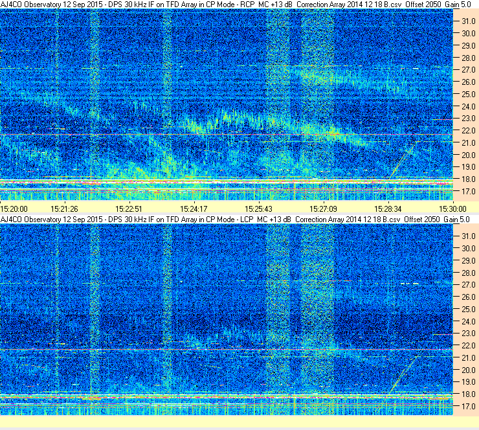Viewport: 479px width, 430px height.
Task: Click the 20.0 frequency label in RCP panel
Action: point(469,155)
